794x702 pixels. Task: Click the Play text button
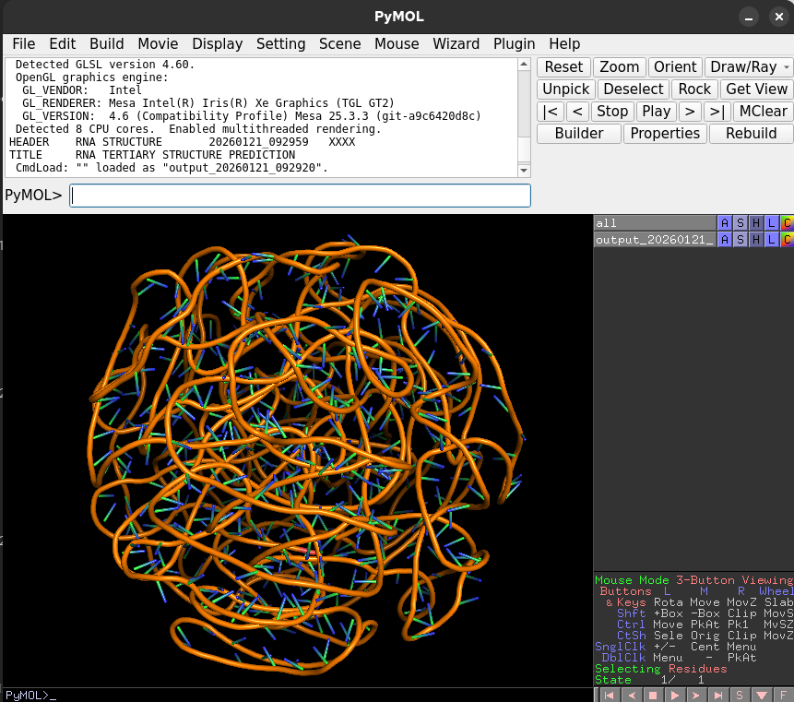(x=657, y=112)
